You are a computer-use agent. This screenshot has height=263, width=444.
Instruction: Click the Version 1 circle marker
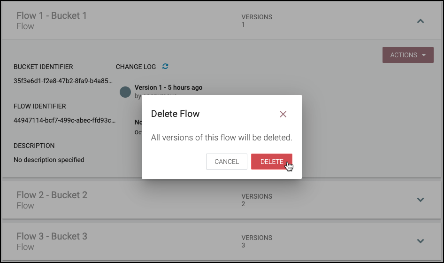pos(125,92)
